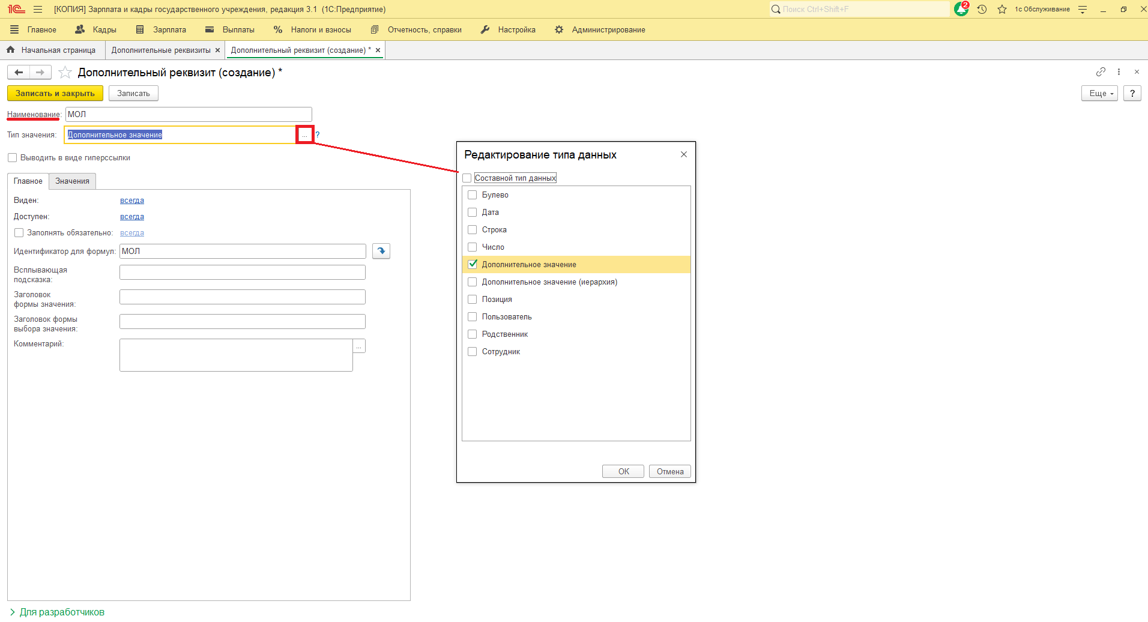Add form to favorites with star
Screen dimensions: 1148x622
tap(65, 73)
